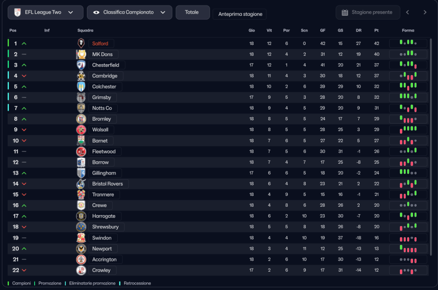Viewport: 438px width, 290px height.
Task: Open the Bristol Rovers team page
Action: (107, 184)
